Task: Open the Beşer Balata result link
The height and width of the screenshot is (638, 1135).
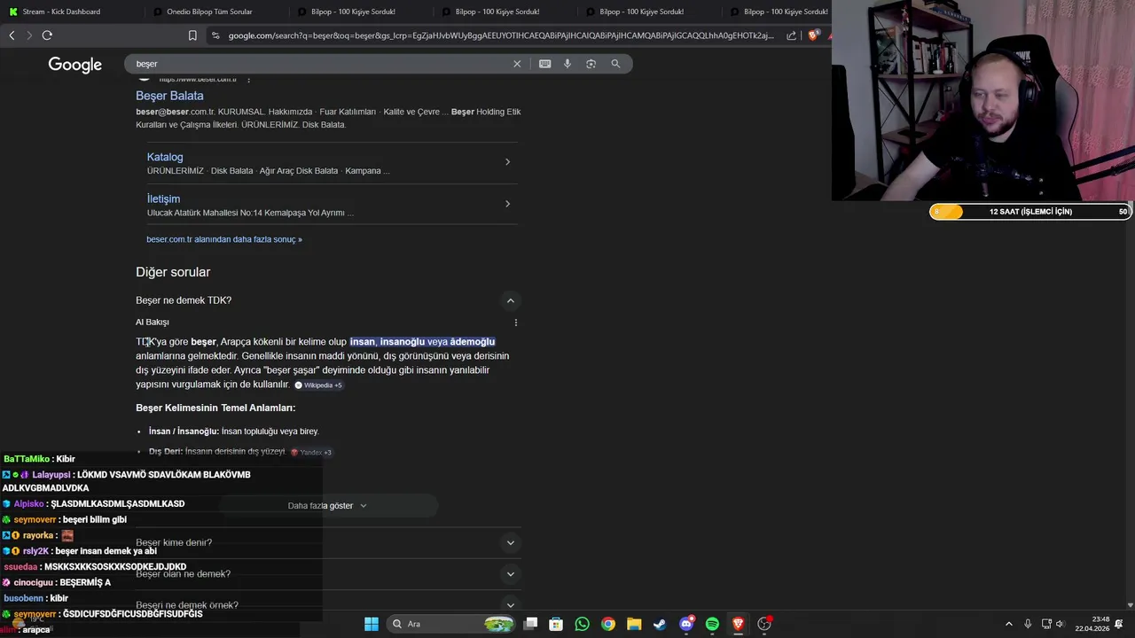Action: click(x=169, y=96)
